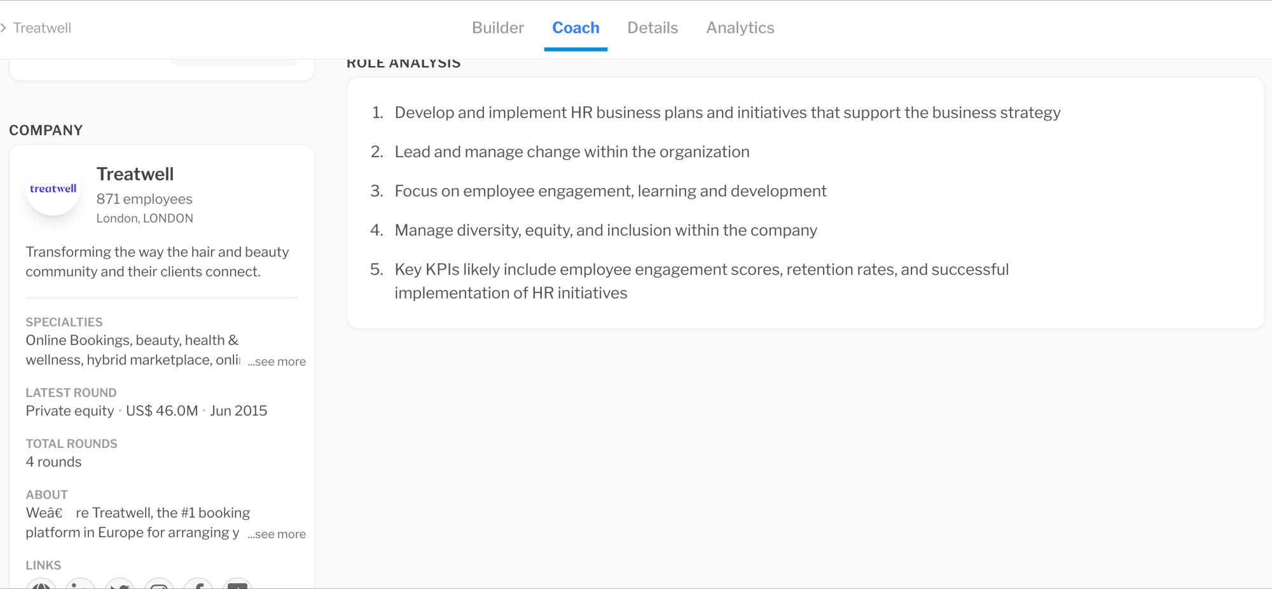Select the "Lead and manage change" list item
Viewport: 1272px width, 589px height.
[x=572, y=152]
